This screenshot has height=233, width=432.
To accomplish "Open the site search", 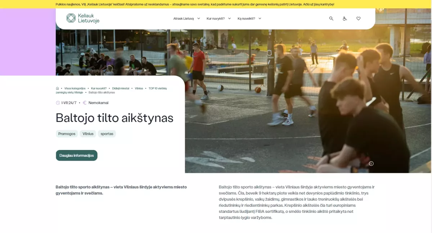I will tap(331, 18).
